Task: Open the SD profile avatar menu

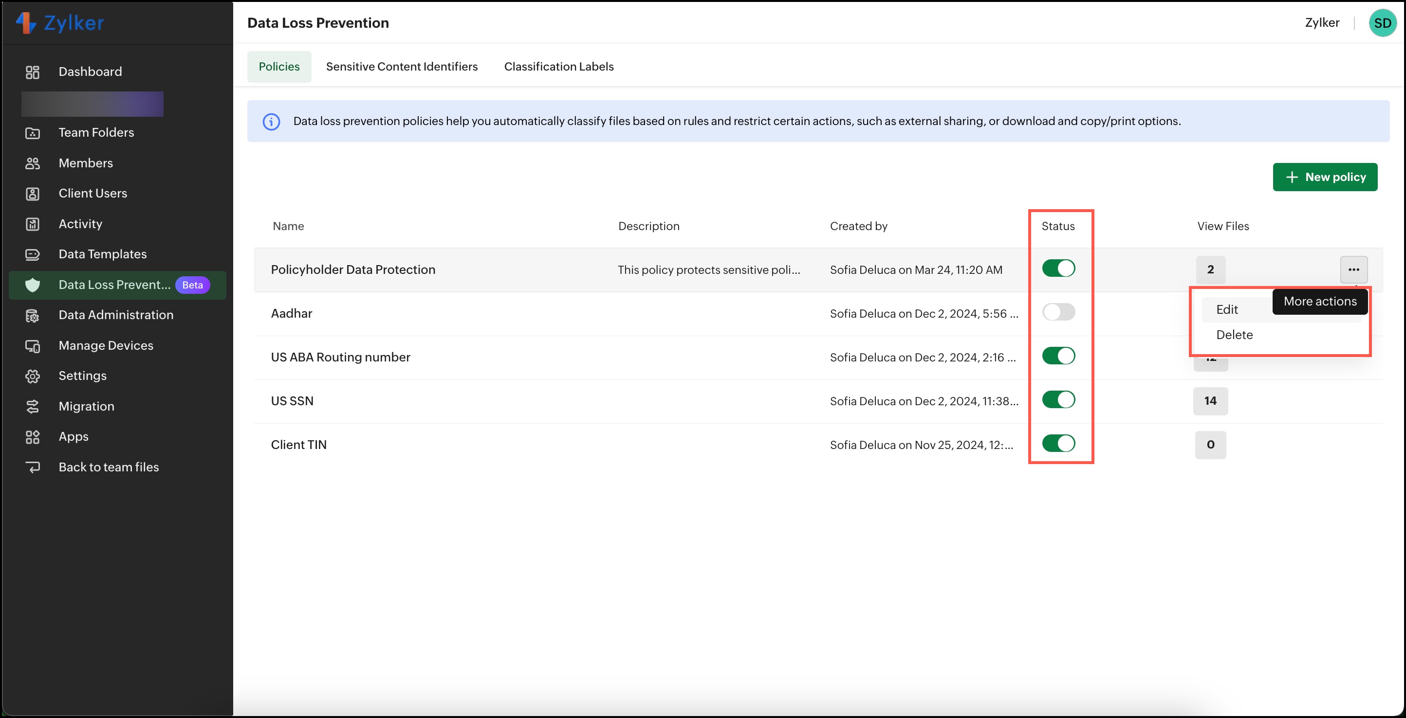Action: [x=1382, y=23]
